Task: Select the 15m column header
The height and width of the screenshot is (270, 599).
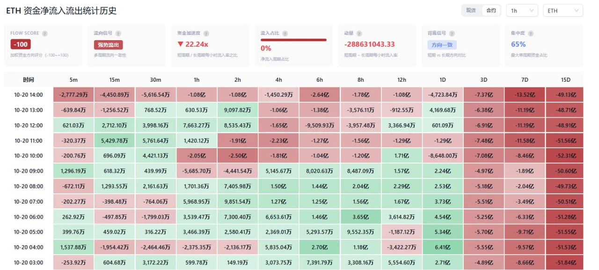Action: pyautogui.click(x=114, y=80)
